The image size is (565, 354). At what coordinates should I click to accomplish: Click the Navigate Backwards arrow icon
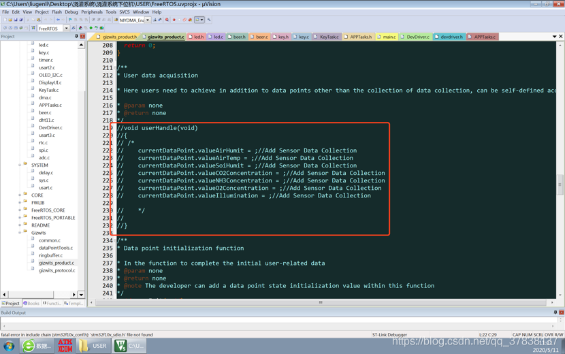(58, 20)
